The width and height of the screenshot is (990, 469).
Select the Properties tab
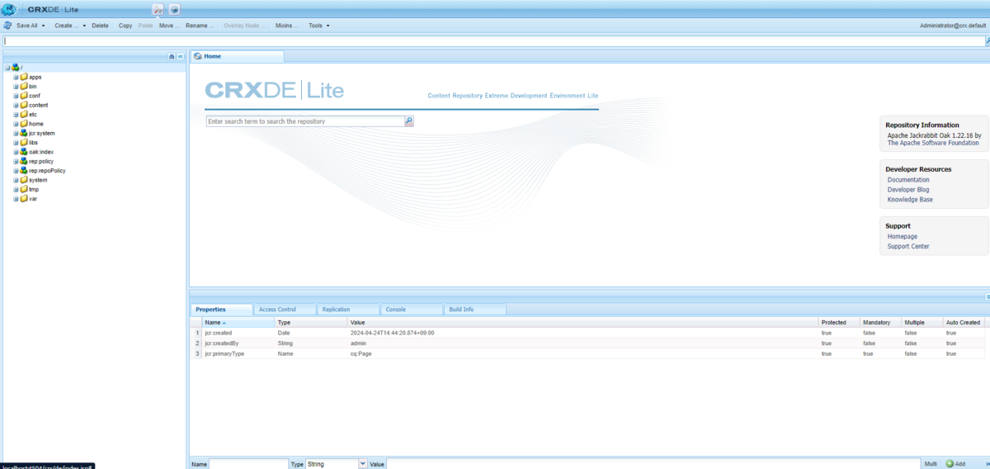click(221, 310)
